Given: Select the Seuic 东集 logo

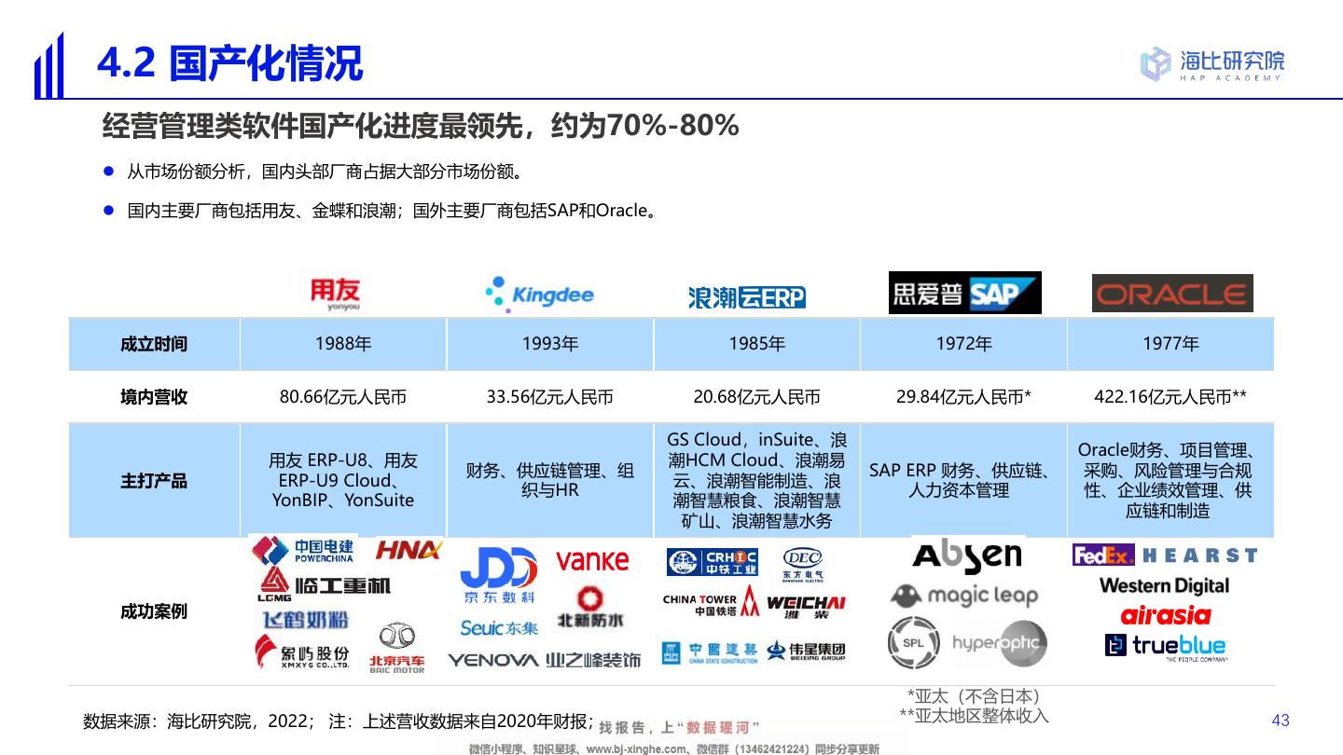Looking at the screenshot, I should [499, 627].
